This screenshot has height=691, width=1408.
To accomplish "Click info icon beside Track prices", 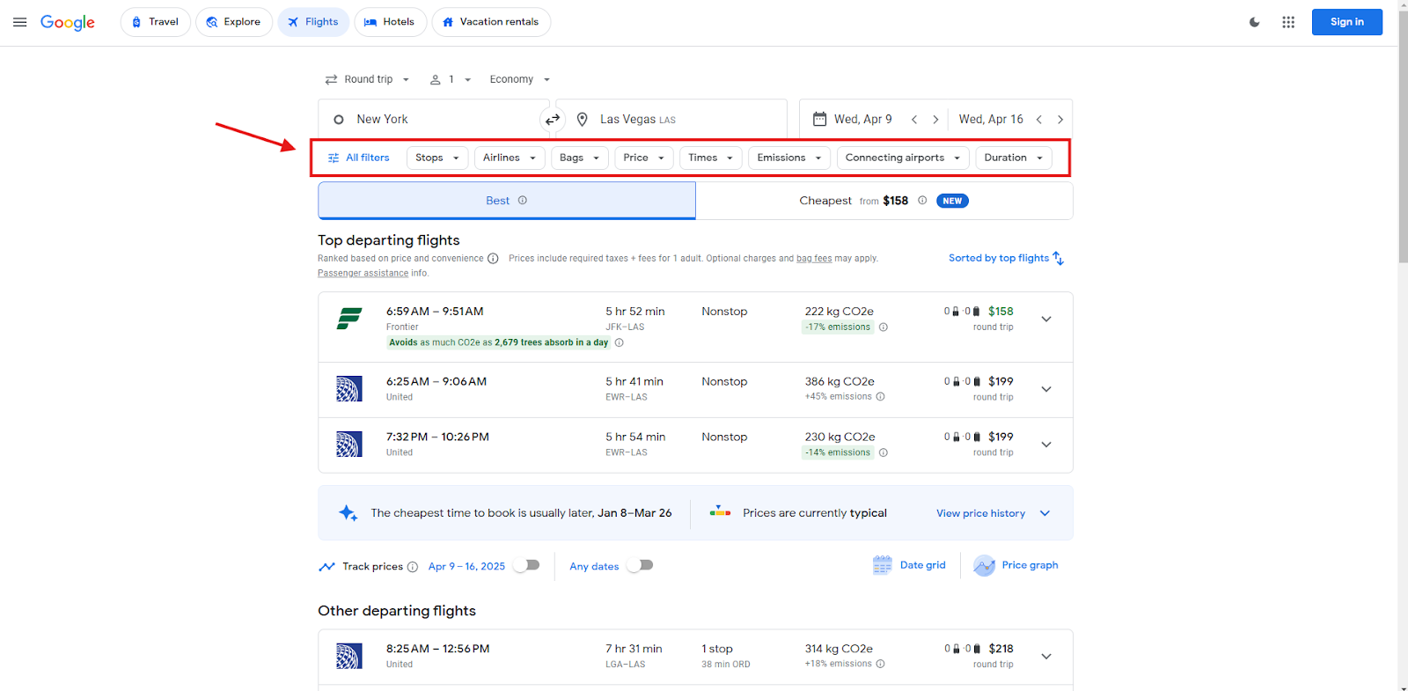I will pyautogui.click(x=413, y=567).
